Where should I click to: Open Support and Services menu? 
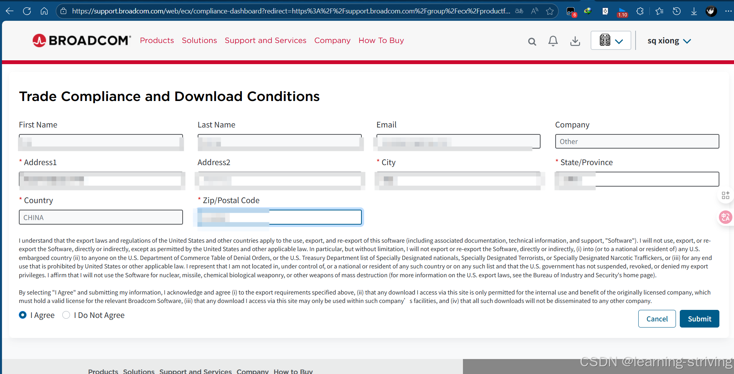[x=266, y=40]
